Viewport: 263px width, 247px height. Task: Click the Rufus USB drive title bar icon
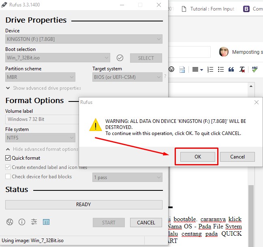[x=4, y=5]
